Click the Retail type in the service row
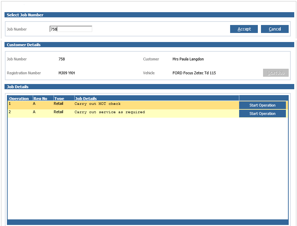Image resolution: width=297 pixels, height=226 pixels. (58, 112)
